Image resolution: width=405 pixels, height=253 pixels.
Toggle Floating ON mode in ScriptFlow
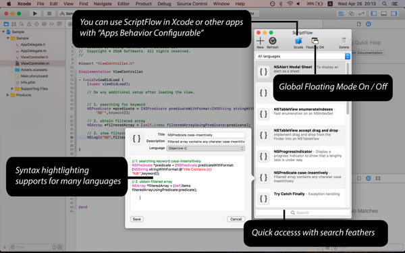(x=315, y=40)
